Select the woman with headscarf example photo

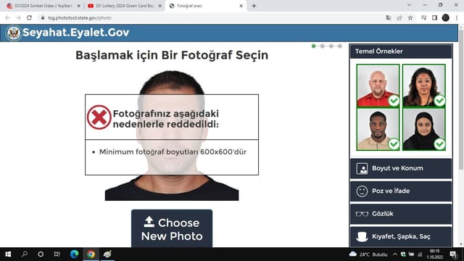[x=423, y=129]
